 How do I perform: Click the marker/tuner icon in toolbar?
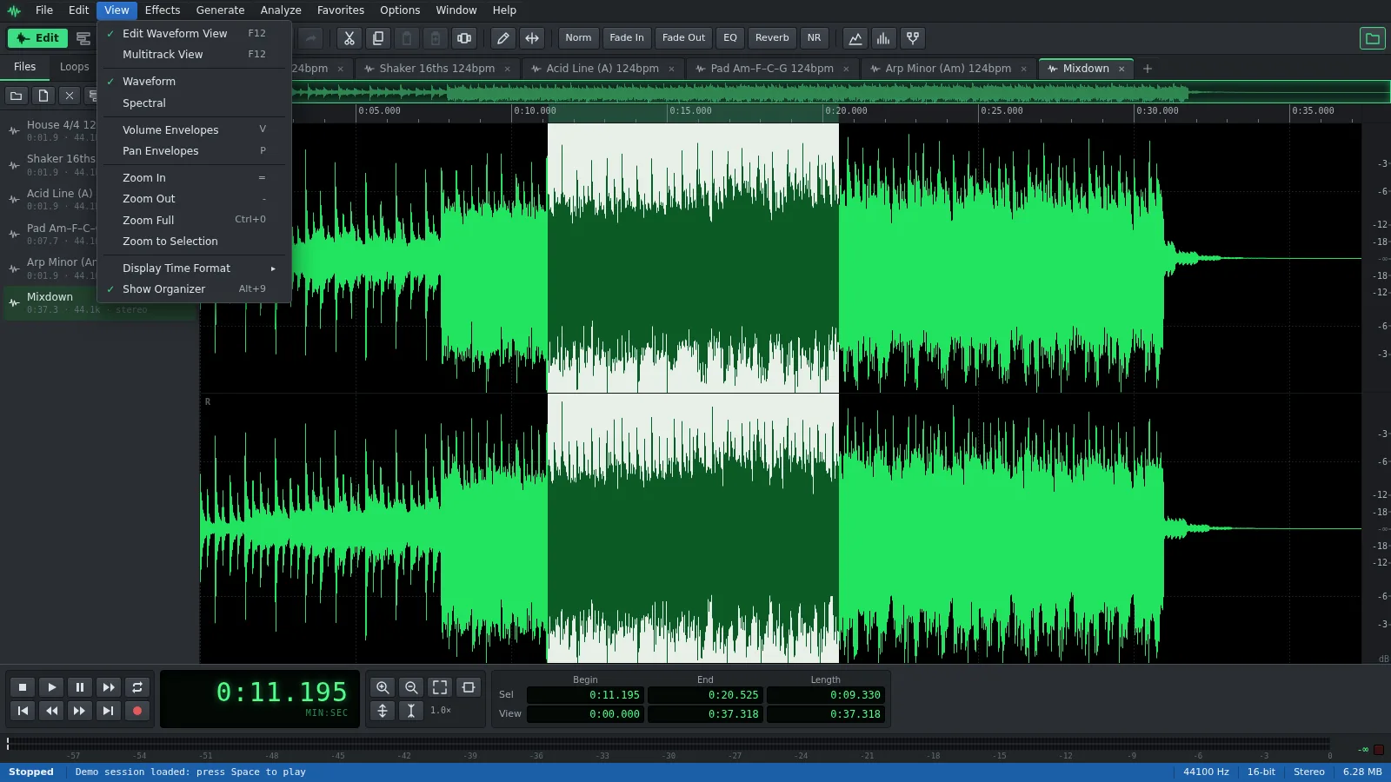(x=913, y=38)
